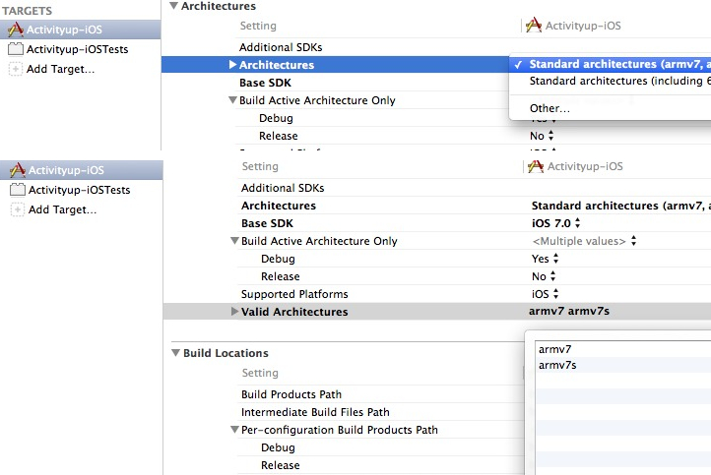711x475 pixels.
Task: Select the Valid Architectures setting name
Action: point(294,312)
